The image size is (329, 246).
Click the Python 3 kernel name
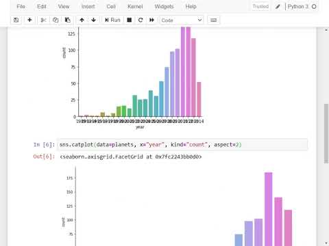click(298, 6)
